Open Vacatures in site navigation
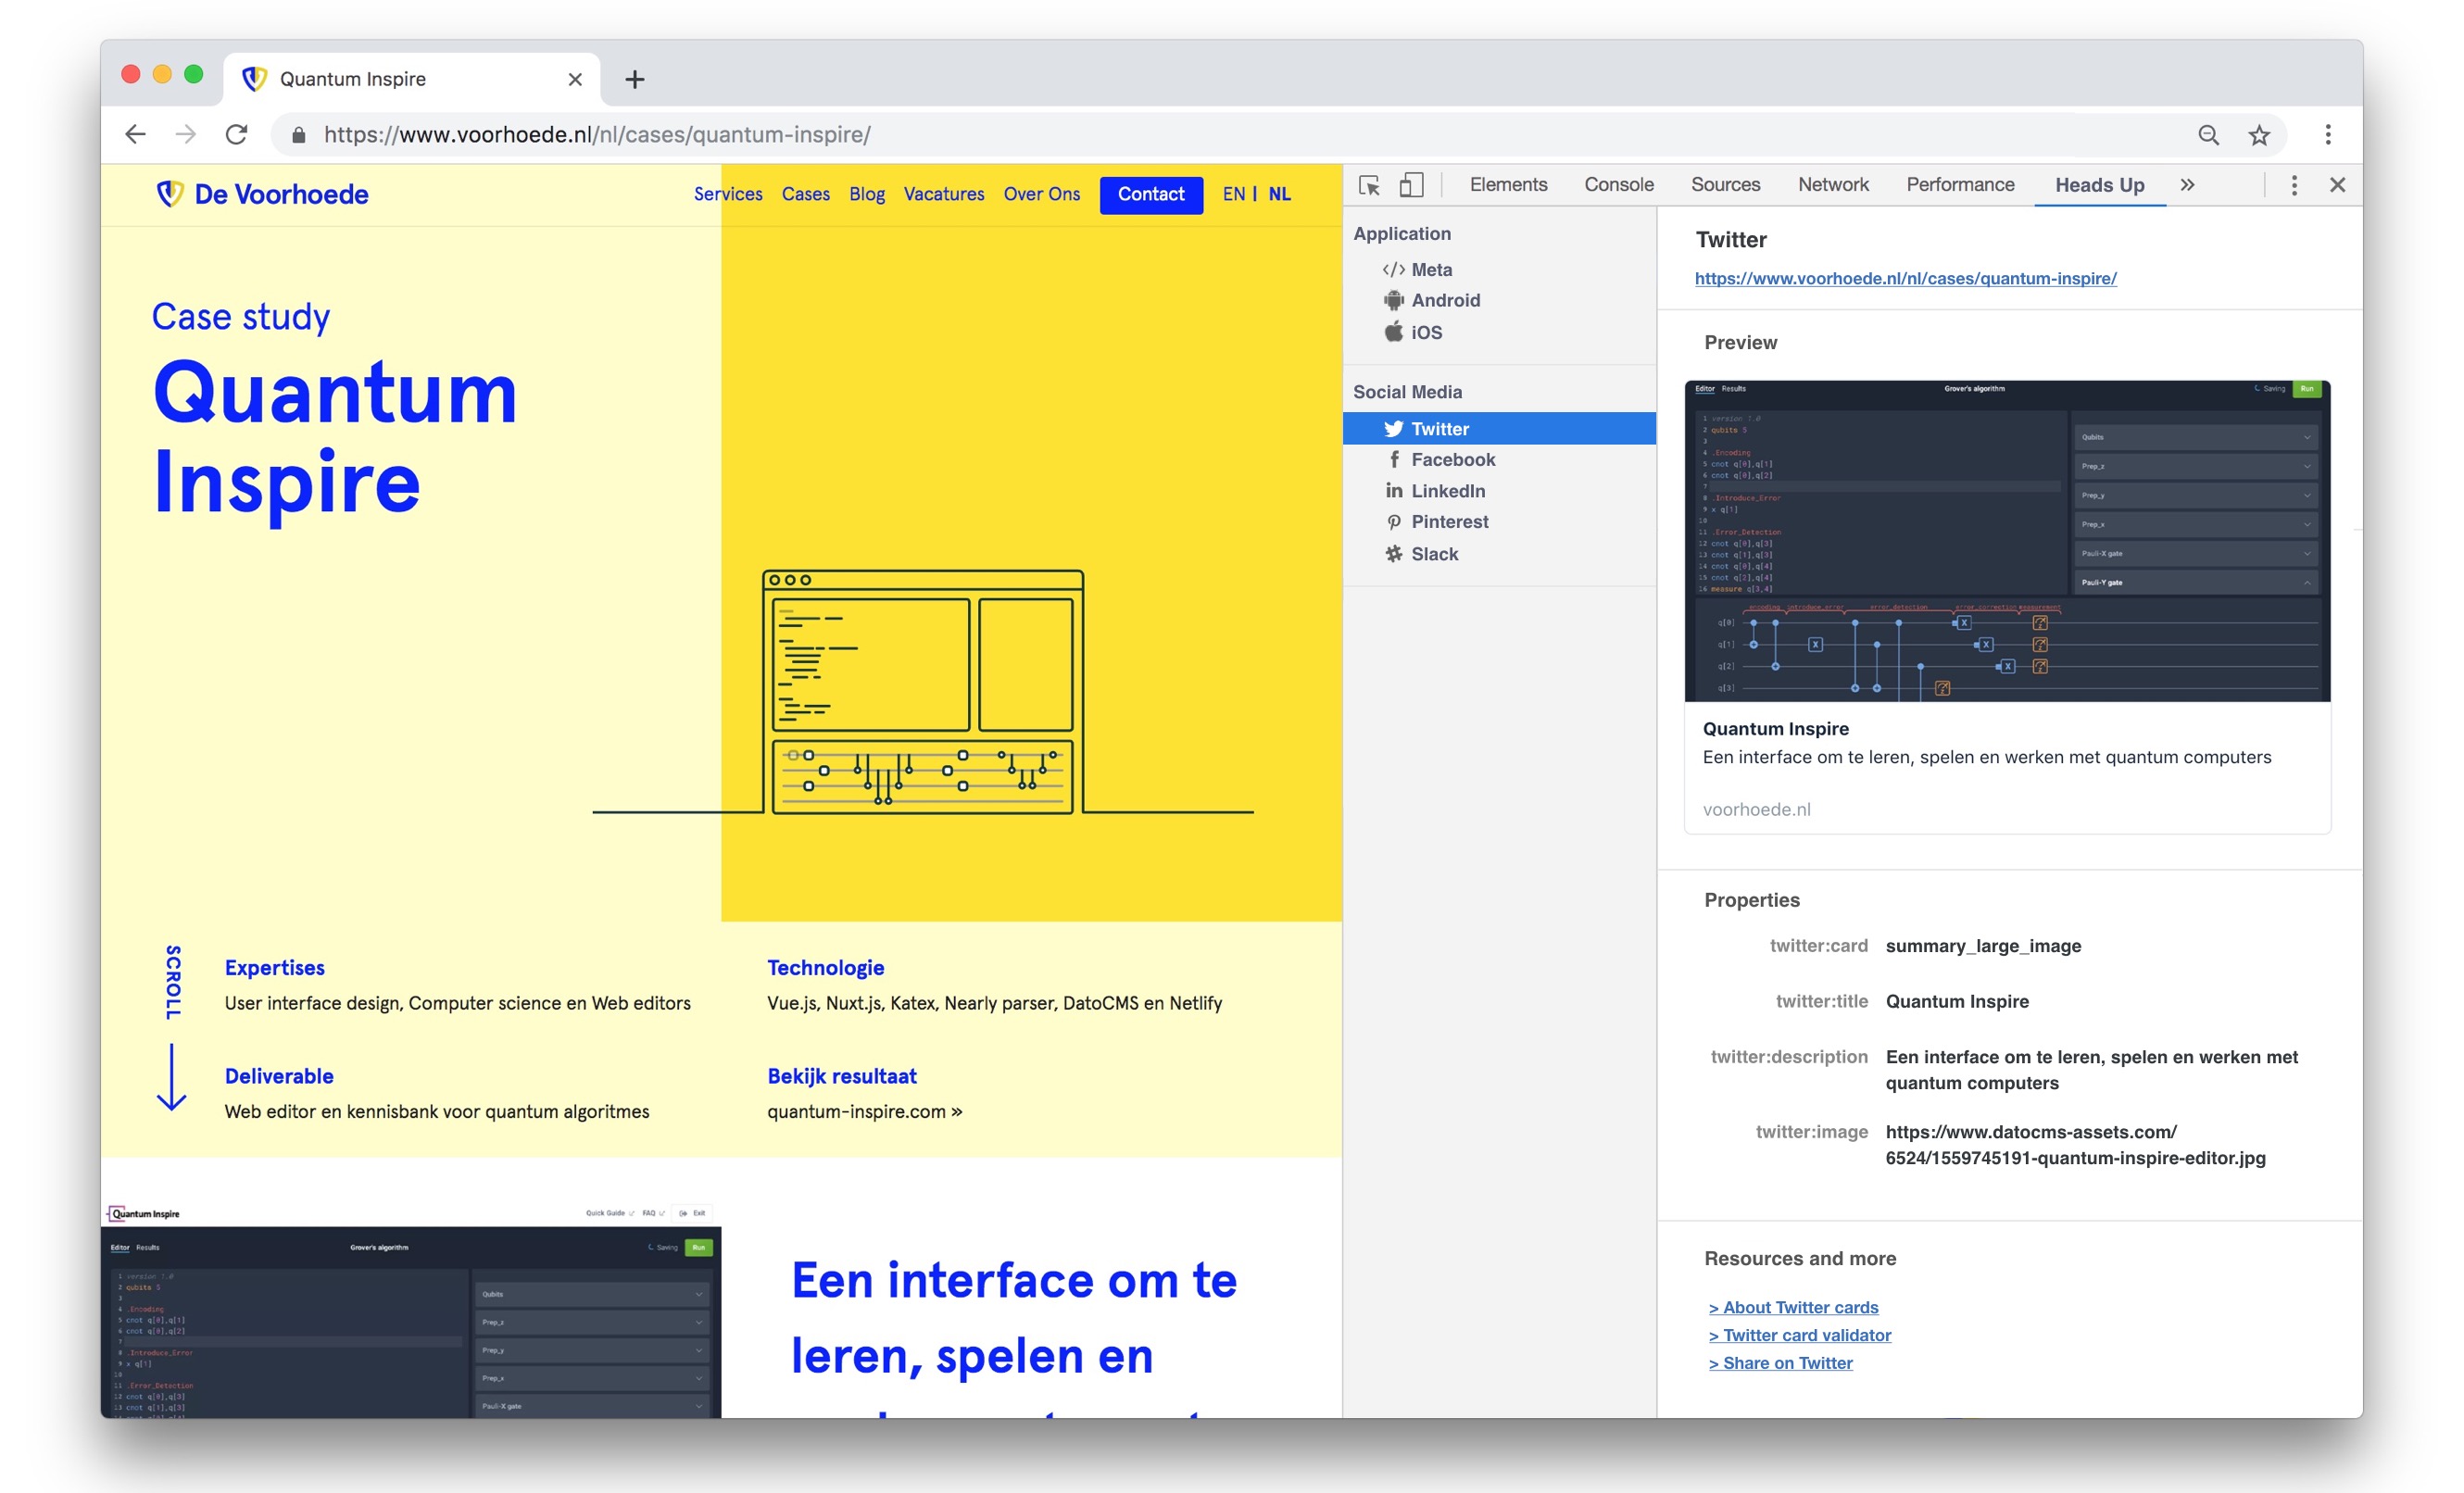The height and width of the screenshot is (1493, 2464). coord(944,194)
